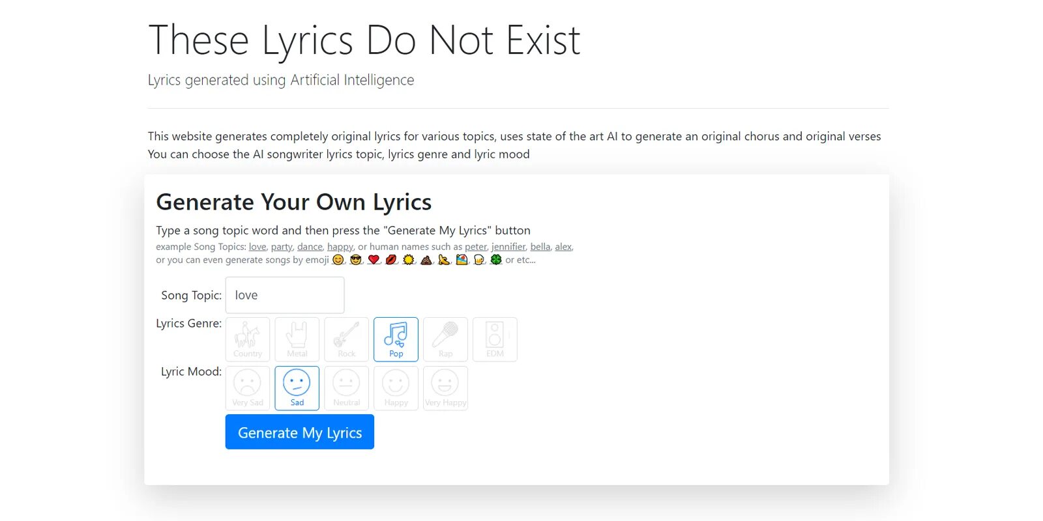This screenshot has height=521, width=1043.
Task: Select the EDM genre speaker icon
Action: (495, 339)
